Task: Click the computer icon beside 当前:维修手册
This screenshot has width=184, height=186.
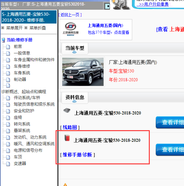Action: pos(3,40)
